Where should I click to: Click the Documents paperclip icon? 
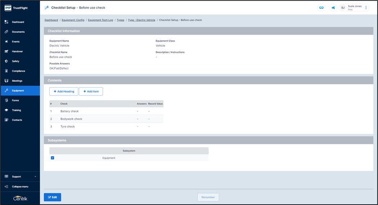6,32
